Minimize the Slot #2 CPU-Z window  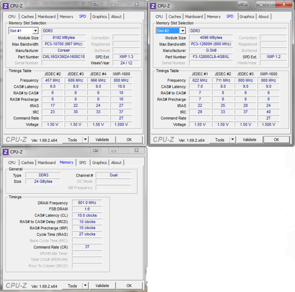point(261,5)
